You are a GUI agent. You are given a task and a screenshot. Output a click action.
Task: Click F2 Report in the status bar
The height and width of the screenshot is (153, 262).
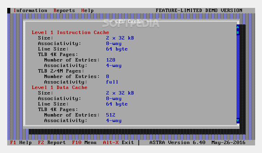click(52, 142)
